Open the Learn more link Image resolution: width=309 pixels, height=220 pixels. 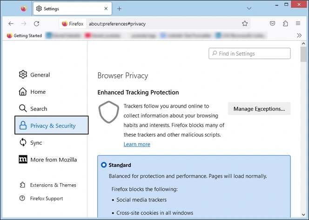coord(137,144)
